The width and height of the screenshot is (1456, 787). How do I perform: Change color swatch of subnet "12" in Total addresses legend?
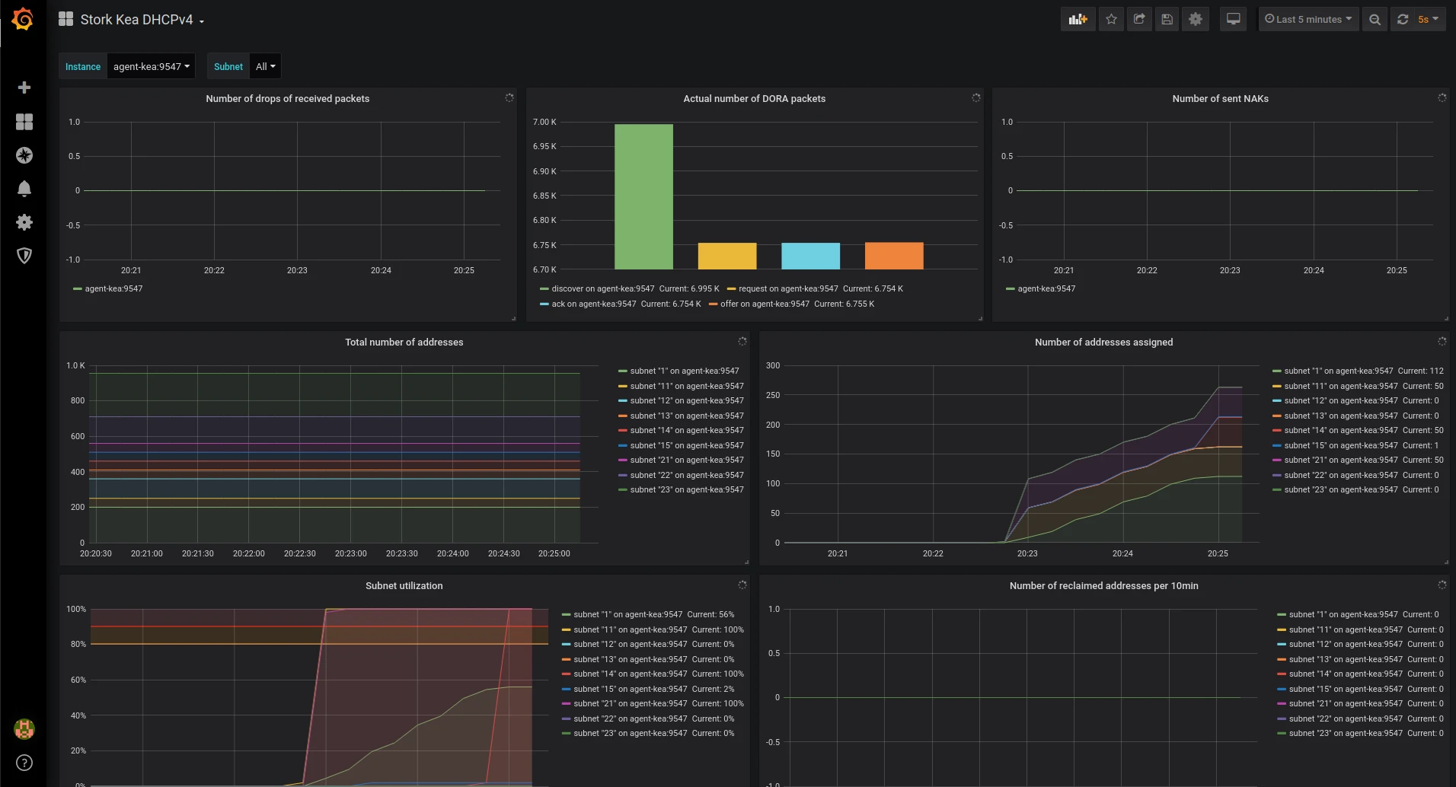pos(623,401)
